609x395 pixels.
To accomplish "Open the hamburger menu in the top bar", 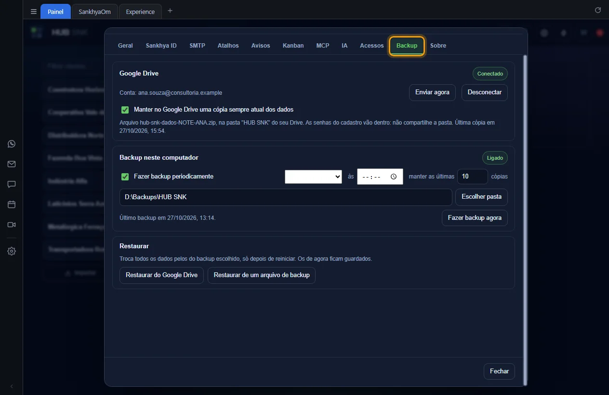I will [x=33, y=12].
